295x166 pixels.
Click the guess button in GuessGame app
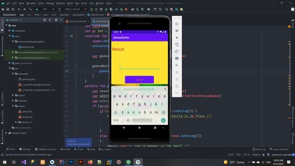tap(139, 80)
